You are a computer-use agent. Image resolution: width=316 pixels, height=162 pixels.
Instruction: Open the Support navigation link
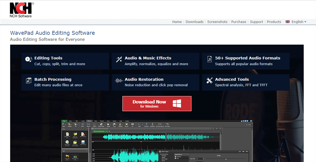256,22
